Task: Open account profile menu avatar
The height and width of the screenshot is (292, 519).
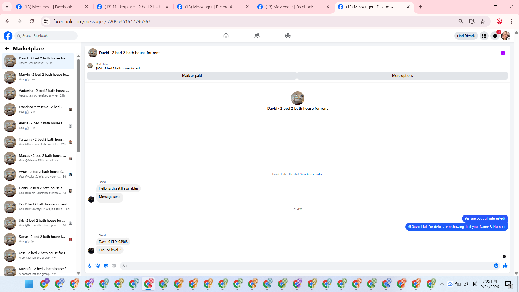Action: coord(505,36)
